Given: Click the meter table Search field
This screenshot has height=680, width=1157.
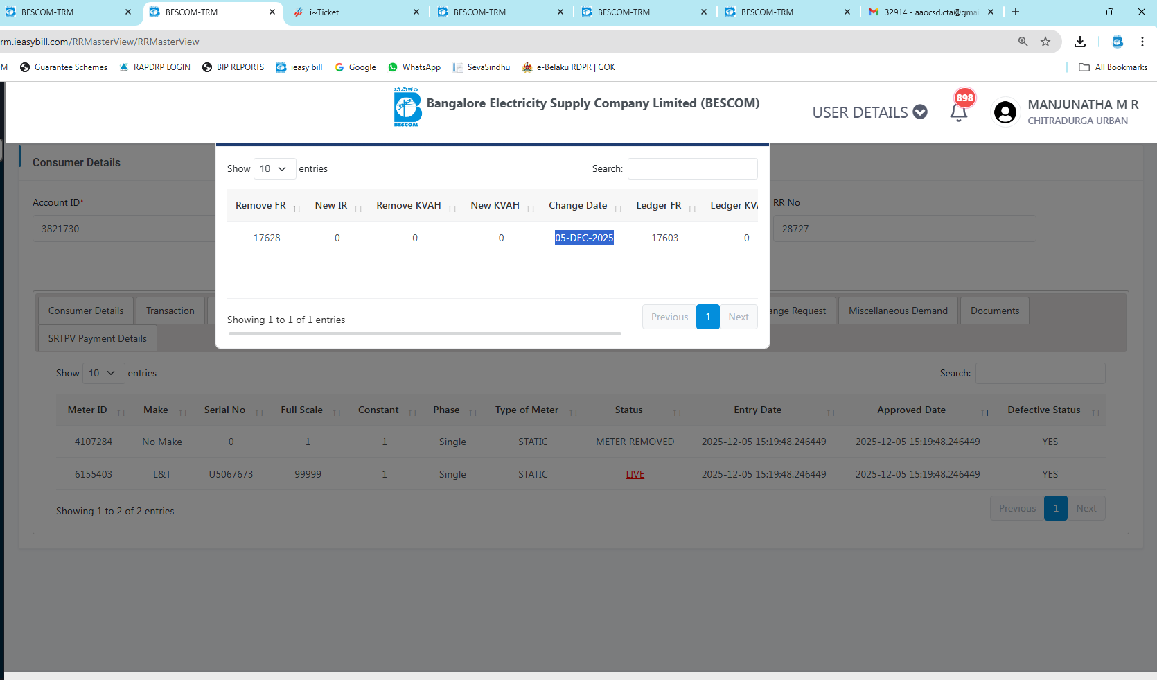Looking at the screenshot, I should click(x=1041, y=373).
